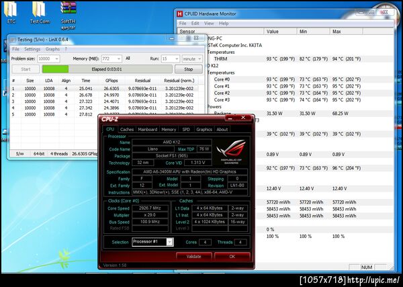The width and height of the screenshot is (403, 287).
Task: Click the GFlops column header in LinX
Action: [111, 81]
